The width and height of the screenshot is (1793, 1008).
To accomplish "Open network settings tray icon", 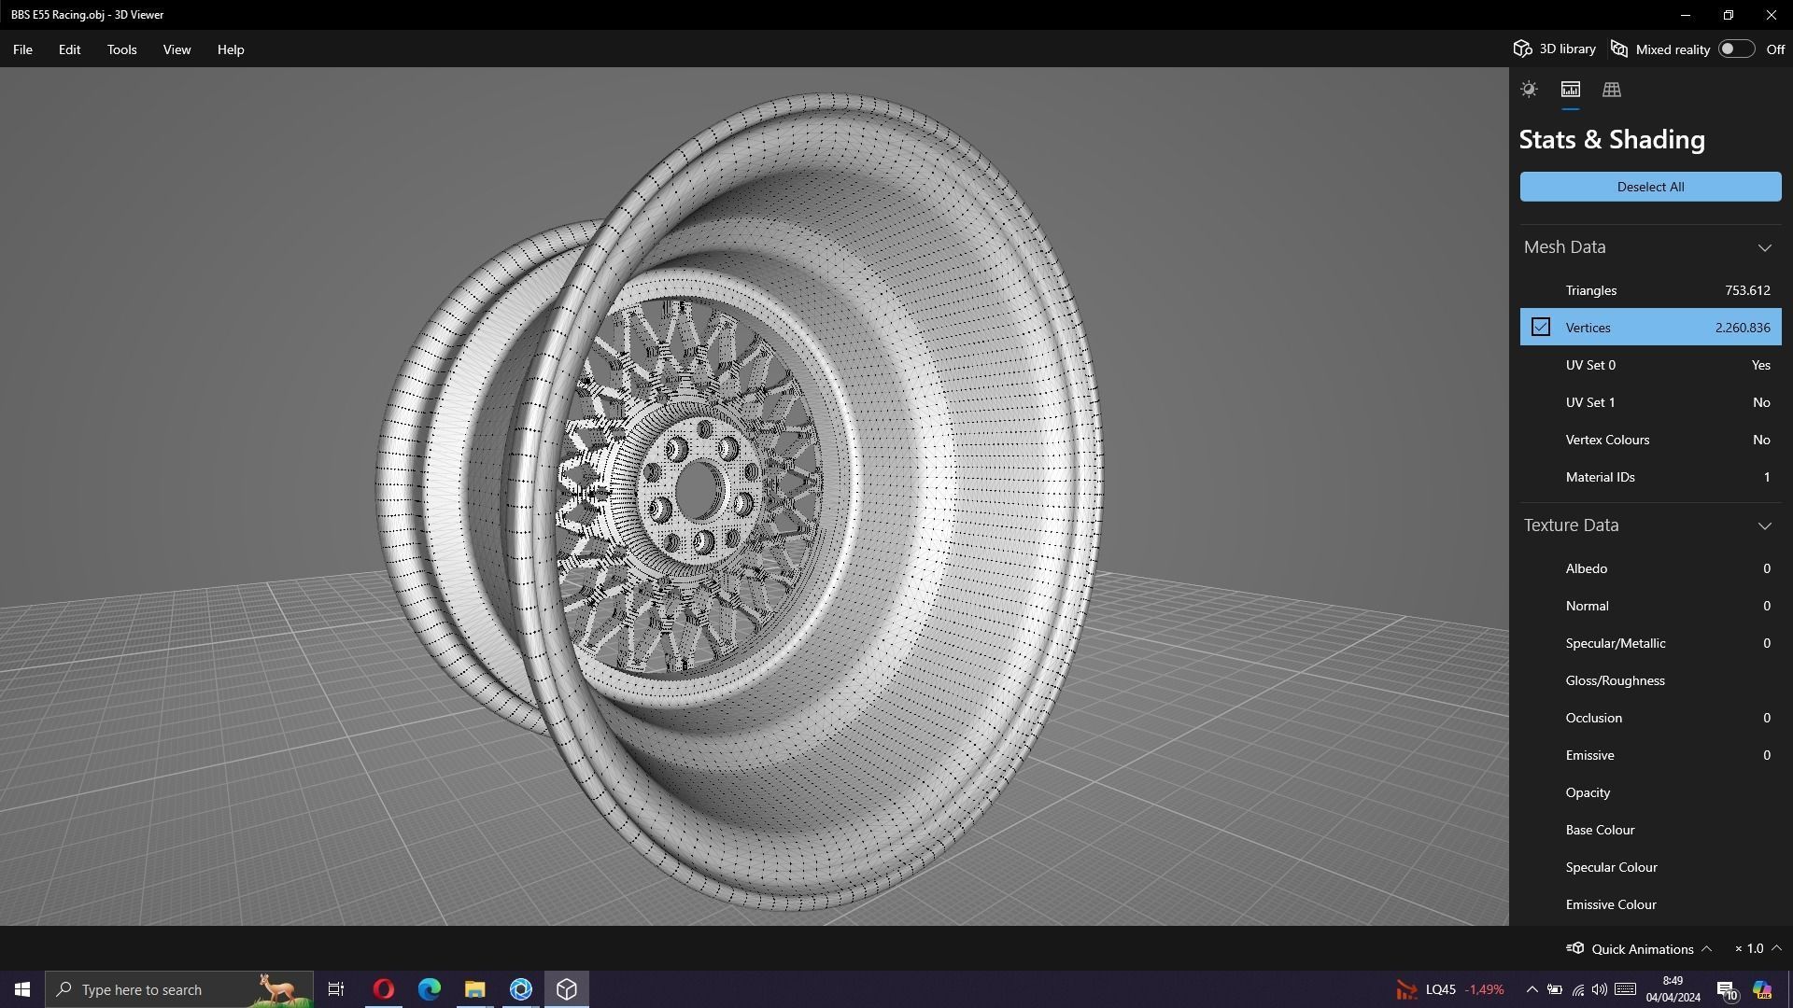I will pyautogui.click(x=1578, y=989).
